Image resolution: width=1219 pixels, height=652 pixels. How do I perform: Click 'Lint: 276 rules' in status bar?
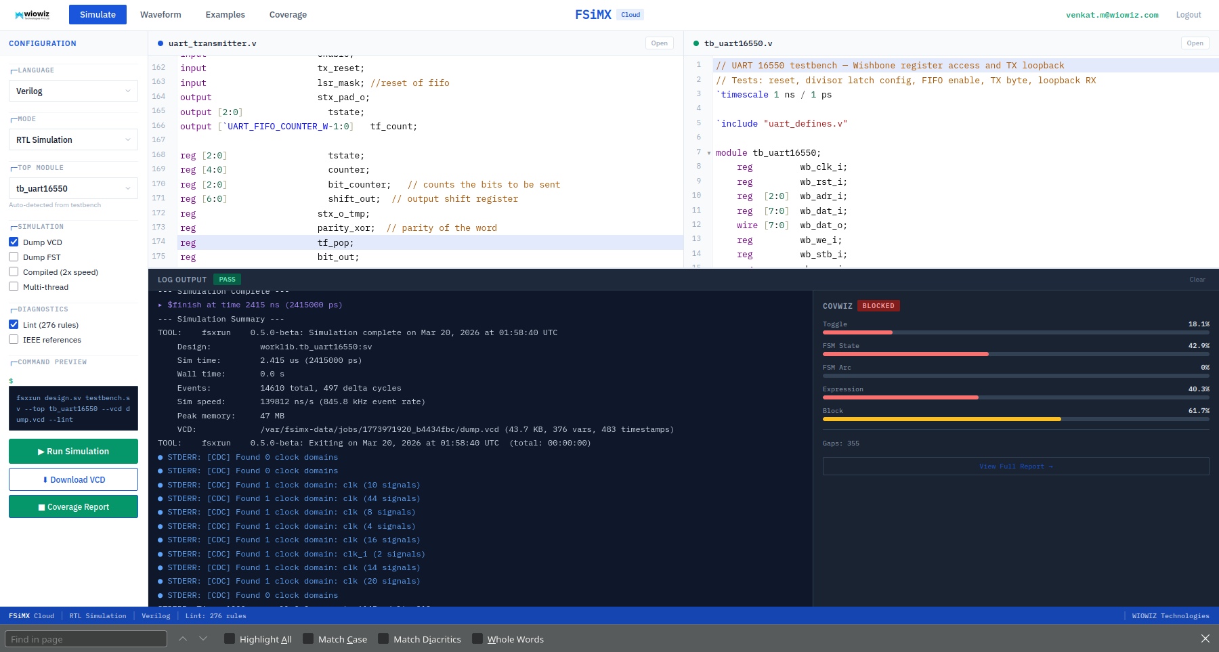click(215, 616)
